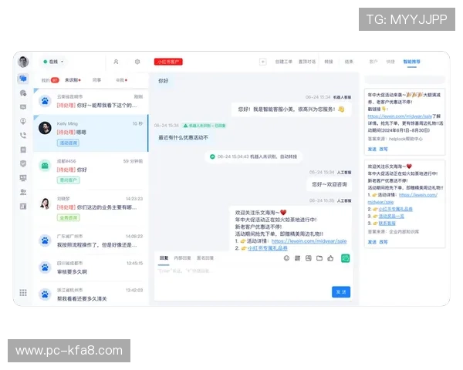Open the midyear/sale link in chat message
The width and height of the screenshot is (463, 370).
tap(309, 241)
